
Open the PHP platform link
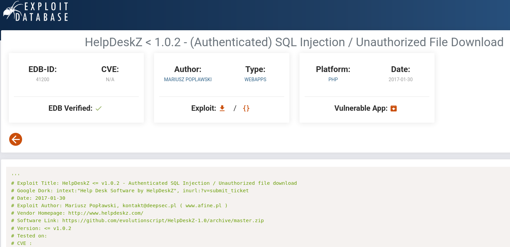click(x=333, y=80)
